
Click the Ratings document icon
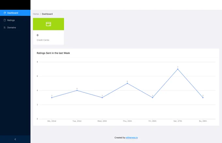[5, 20]
